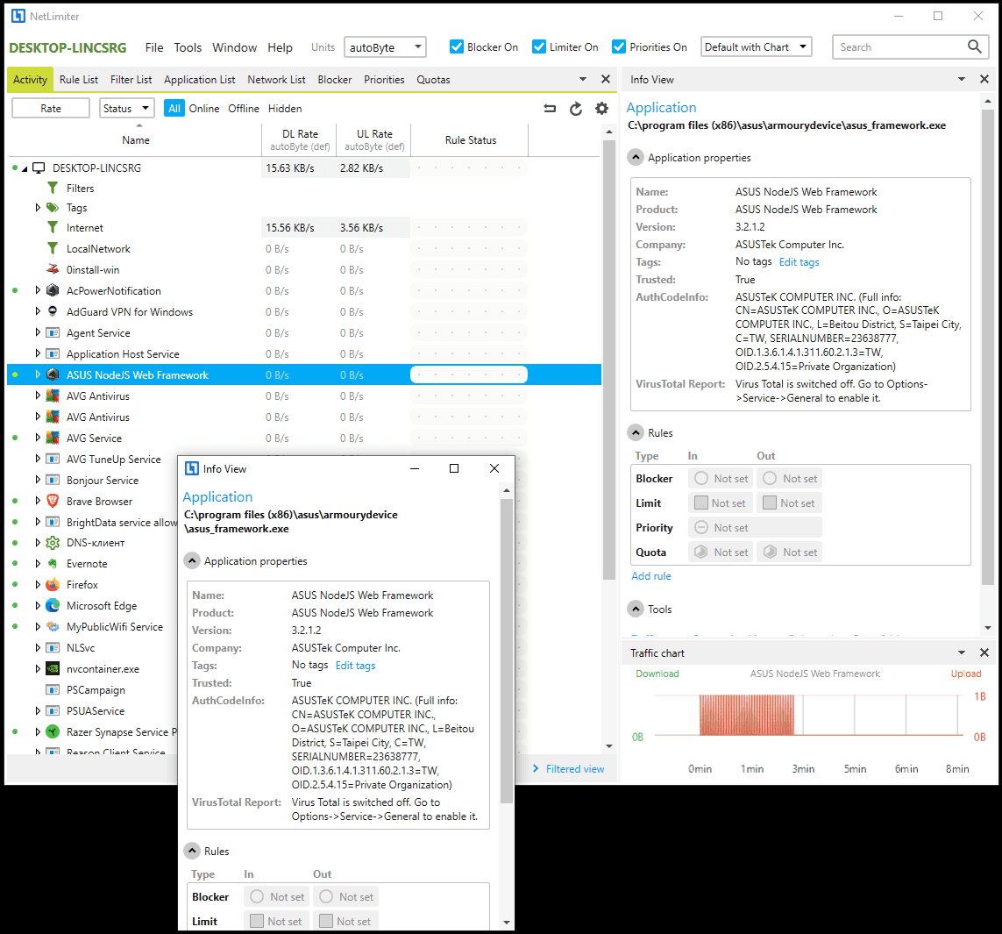The width and height of the screenshot is (1002, 934).
Task: Click the Evernote app icon
Action: pos(53,563)
